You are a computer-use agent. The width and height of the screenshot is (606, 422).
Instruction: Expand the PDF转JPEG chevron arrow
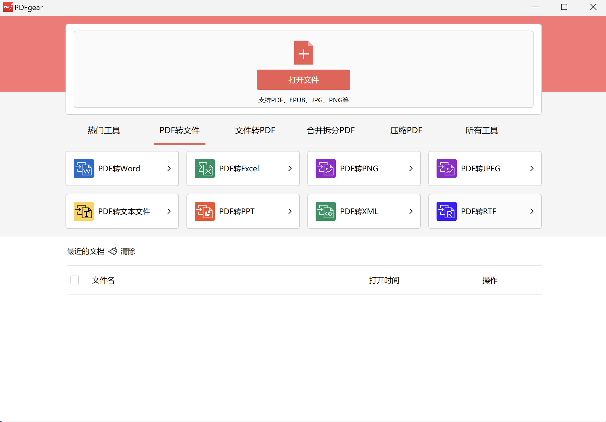click(x=532, y=168)
